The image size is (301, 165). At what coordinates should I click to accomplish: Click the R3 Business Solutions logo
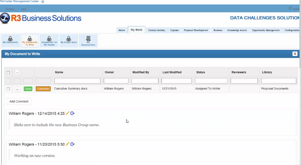pos(41,18)
